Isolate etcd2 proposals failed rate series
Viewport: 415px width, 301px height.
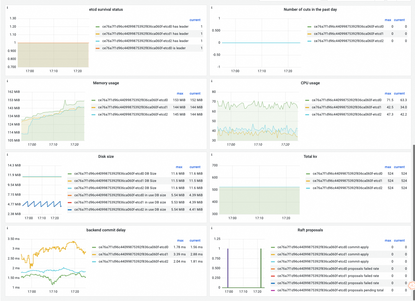pos(328,283)
